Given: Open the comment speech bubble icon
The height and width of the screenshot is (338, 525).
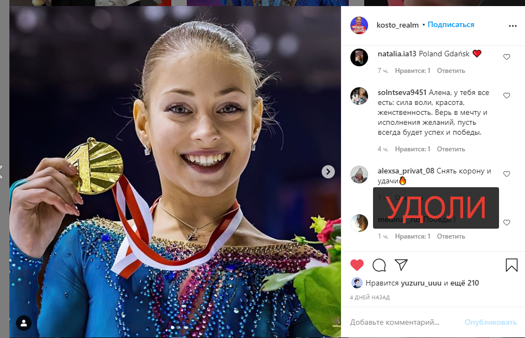Looking at the screenshot, I should (x=379, y=265).
